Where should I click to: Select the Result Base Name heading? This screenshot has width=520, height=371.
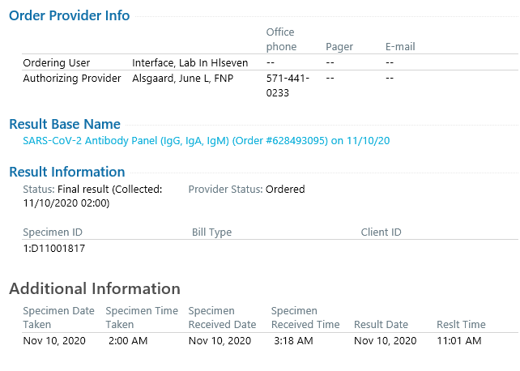click(65, 124)
